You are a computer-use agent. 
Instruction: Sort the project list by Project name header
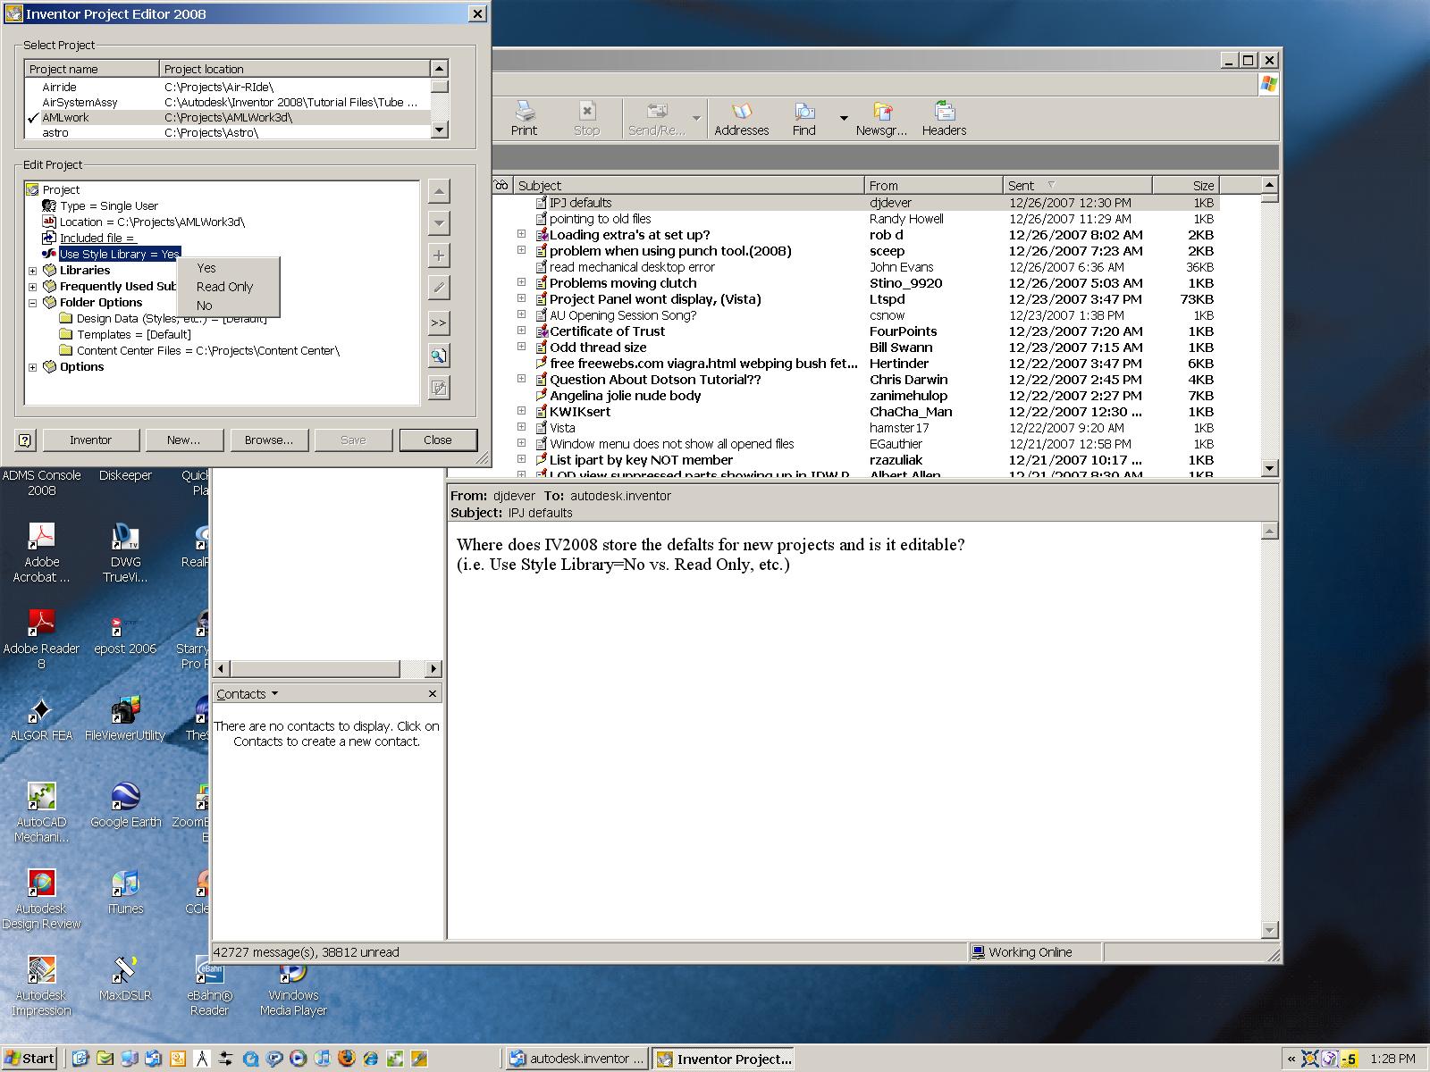[92, 69]
